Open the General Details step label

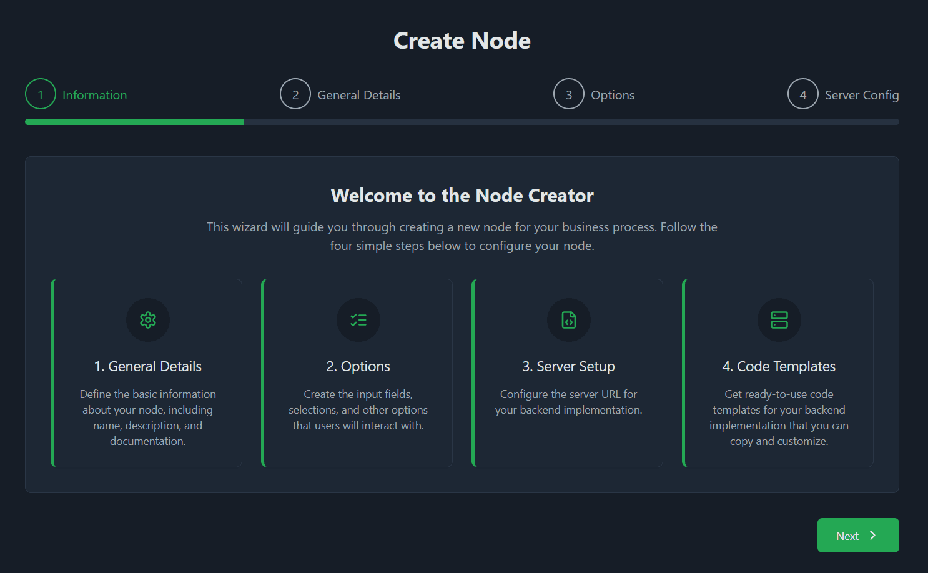(359, 95)
